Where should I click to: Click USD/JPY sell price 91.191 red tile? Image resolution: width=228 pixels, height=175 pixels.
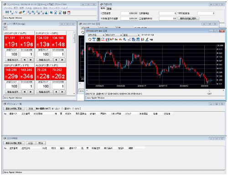tap(11, 42)
